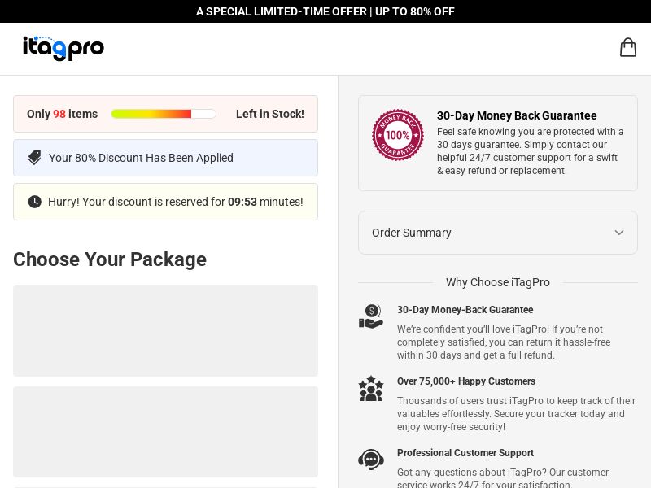The height and width of the screenshot is (488, 651).
Task: Click the 100% money back guarantee badge
Action: 398,135
